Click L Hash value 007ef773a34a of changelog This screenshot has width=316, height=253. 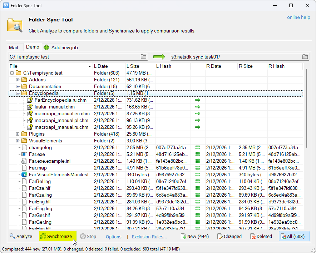[173, 148]
